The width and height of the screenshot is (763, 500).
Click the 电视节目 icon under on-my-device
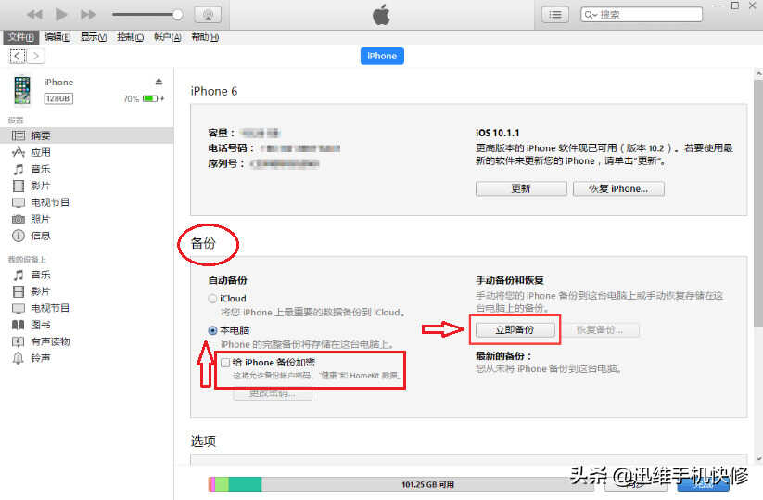click(18, 308)
